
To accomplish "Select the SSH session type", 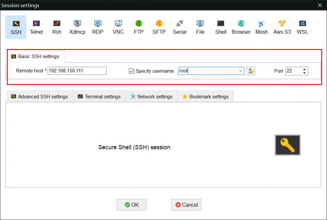I will click(x=16, y=27).
